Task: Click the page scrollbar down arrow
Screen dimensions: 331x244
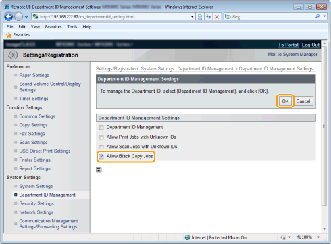Action: point(324,229)
